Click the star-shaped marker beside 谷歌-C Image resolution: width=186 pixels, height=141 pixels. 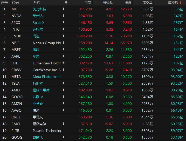64,137
